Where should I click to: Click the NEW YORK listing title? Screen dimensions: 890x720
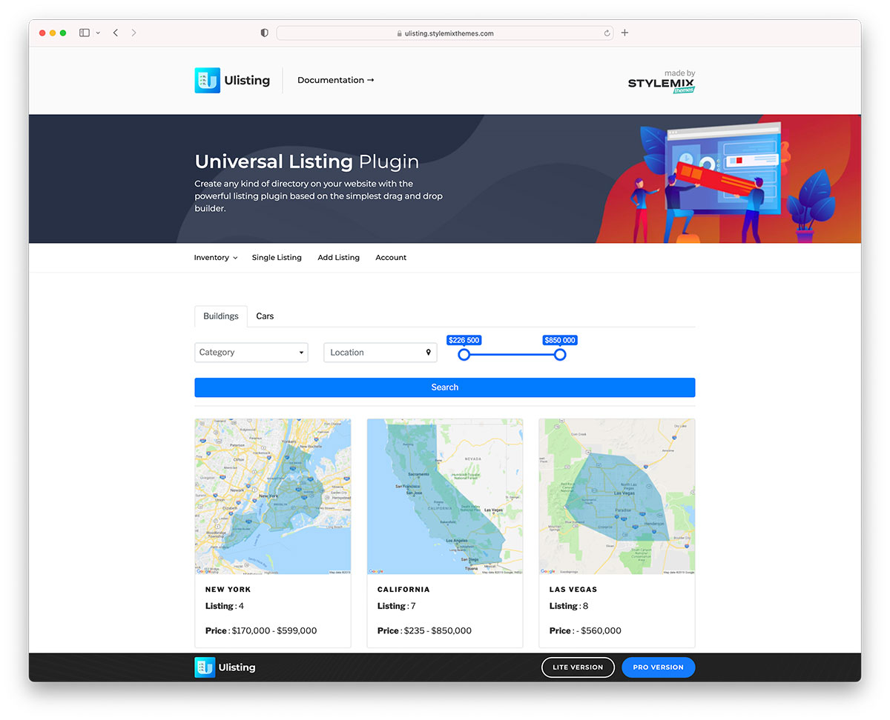228,590
